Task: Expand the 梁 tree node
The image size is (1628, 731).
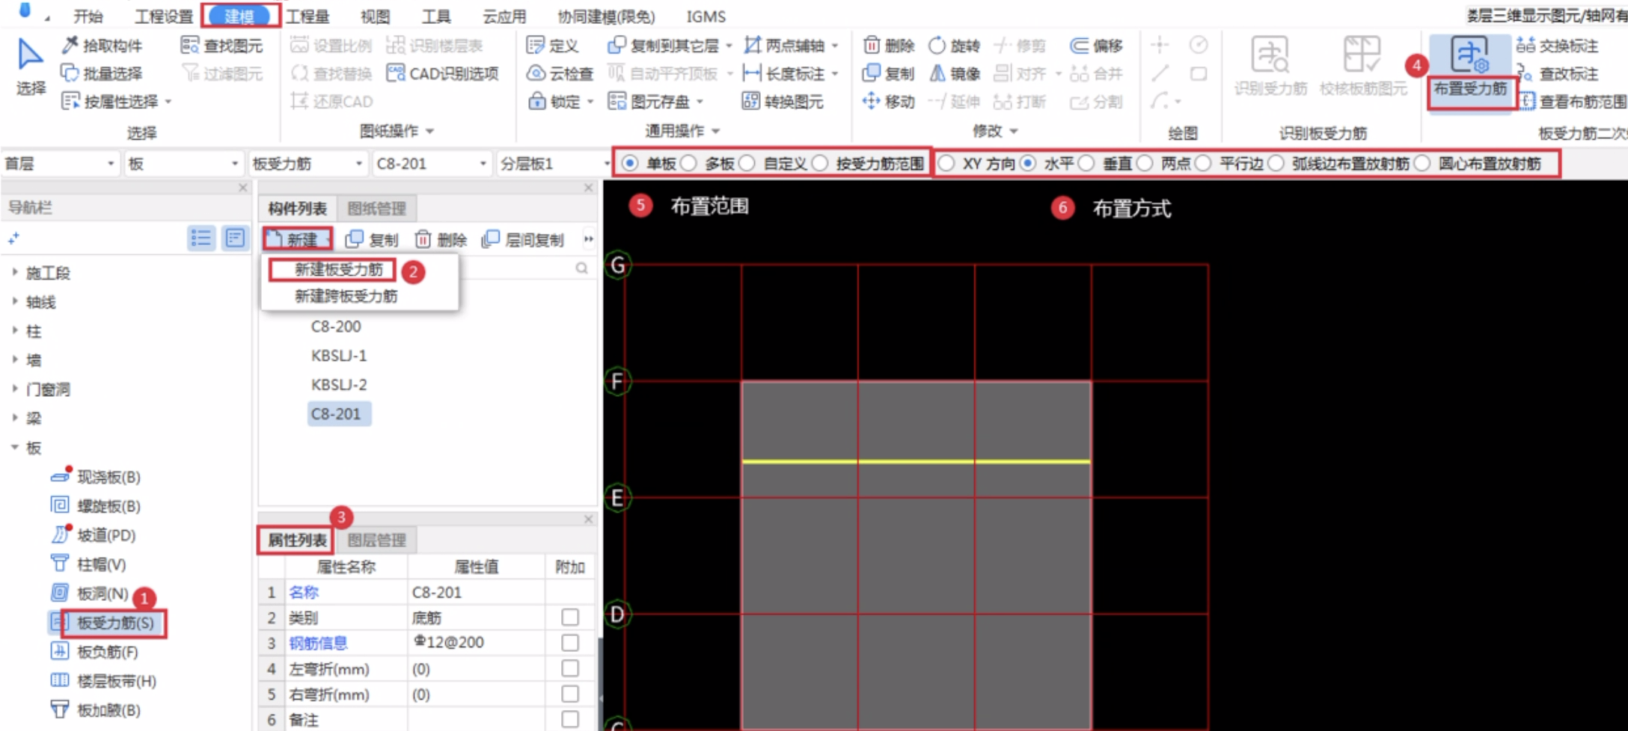Action: pyautogui.click(x=14, y=418)
